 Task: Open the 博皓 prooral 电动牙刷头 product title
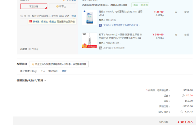[121, 13]
